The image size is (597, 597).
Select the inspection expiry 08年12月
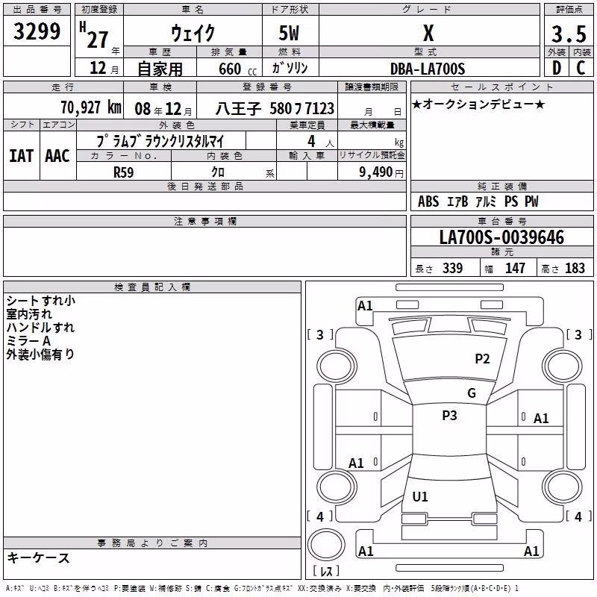pos(163,109)
